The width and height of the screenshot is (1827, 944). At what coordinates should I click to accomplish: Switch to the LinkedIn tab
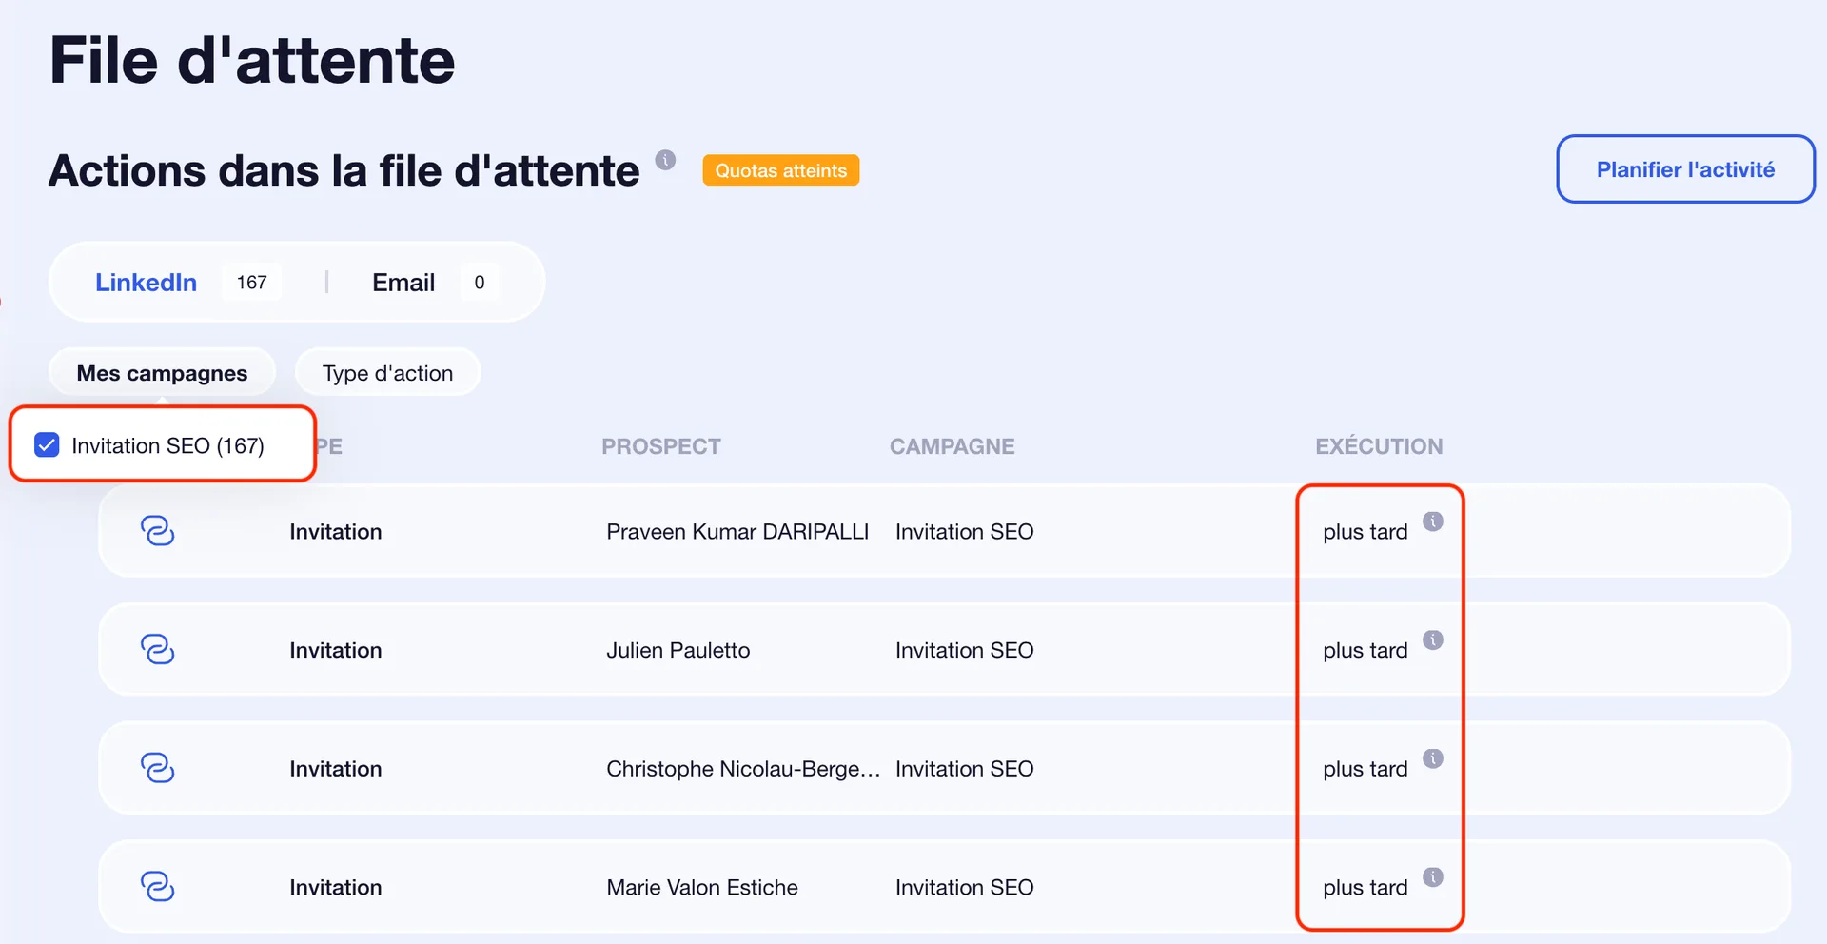point(146,283)
